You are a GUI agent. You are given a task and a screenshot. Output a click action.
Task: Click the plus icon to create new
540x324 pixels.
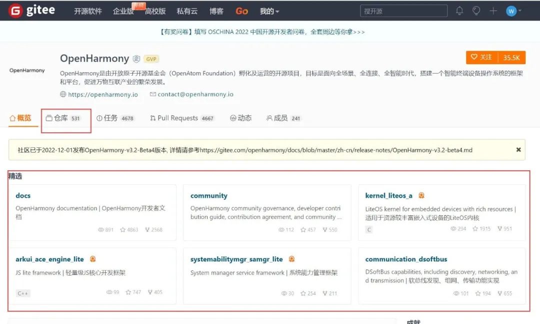tap(493, 11)
